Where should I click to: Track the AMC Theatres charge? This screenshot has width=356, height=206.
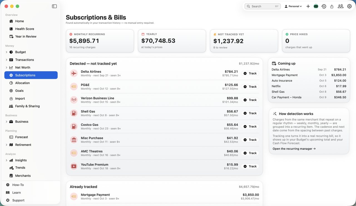(250, 153)
